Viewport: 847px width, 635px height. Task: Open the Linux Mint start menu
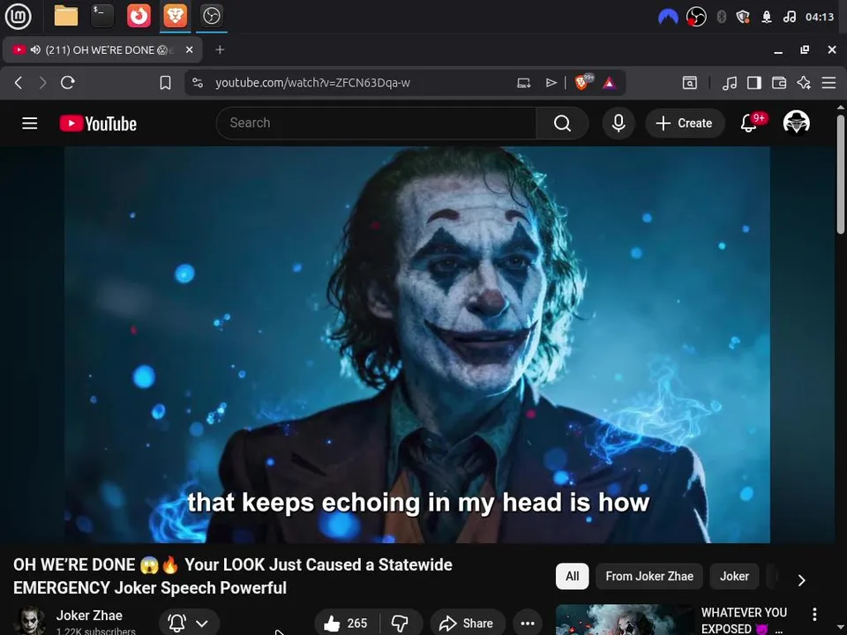18,16
